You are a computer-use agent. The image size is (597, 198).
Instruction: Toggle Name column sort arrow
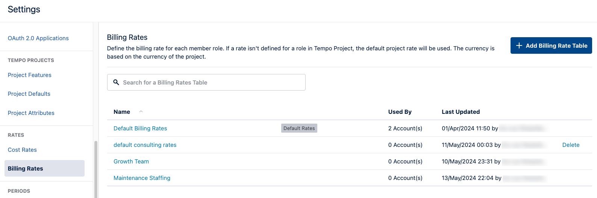coord(141,112)
